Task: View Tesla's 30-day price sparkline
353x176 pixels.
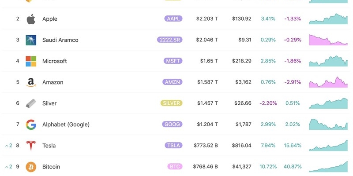Action: point(328,146)
